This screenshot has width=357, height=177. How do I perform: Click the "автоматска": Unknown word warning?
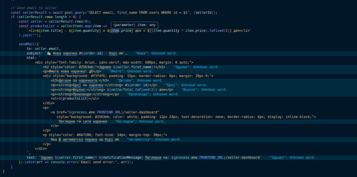154,139
